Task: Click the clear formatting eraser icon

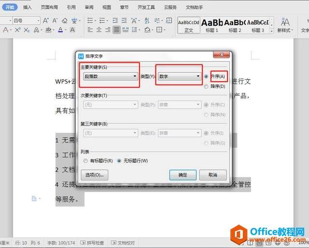Action: (65, 20)
